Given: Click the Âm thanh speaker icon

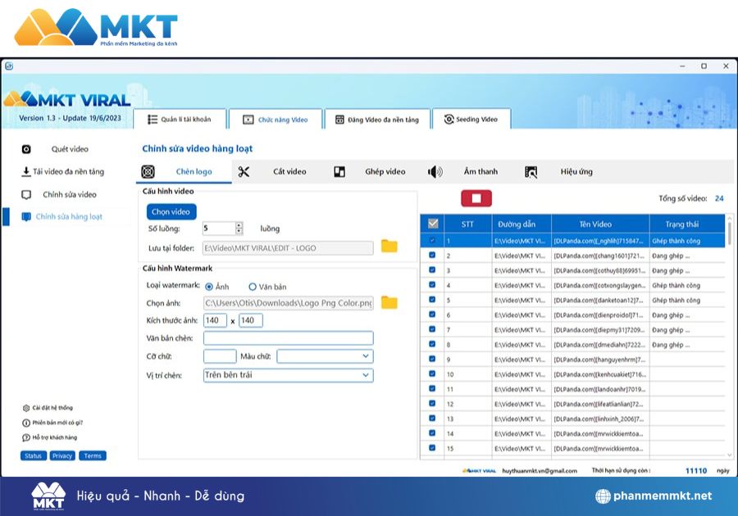Looking at the screenshot, I should (435, 172).
